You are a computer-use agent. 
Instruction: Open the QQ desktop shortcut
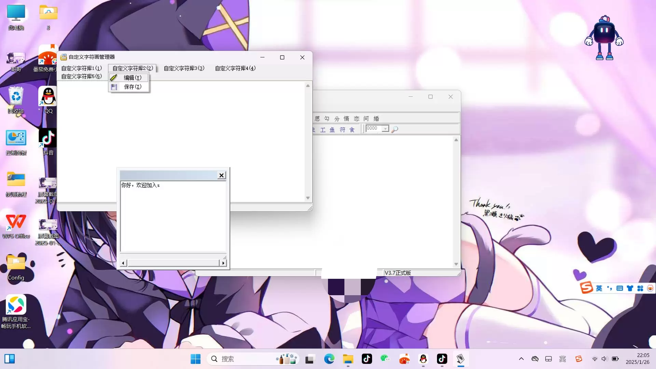coord(48,100)
